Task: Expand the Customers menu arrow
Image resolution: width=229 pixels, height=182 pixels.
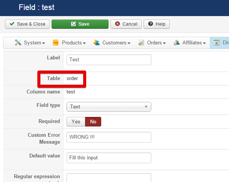Action: coord(129,43)
